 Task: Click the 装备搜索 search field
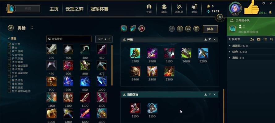pyautogui.click(x=69, y=39)
